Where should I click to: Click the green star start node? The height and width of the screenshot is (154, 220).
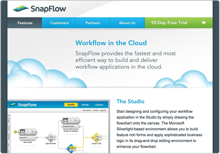(15, 132)
